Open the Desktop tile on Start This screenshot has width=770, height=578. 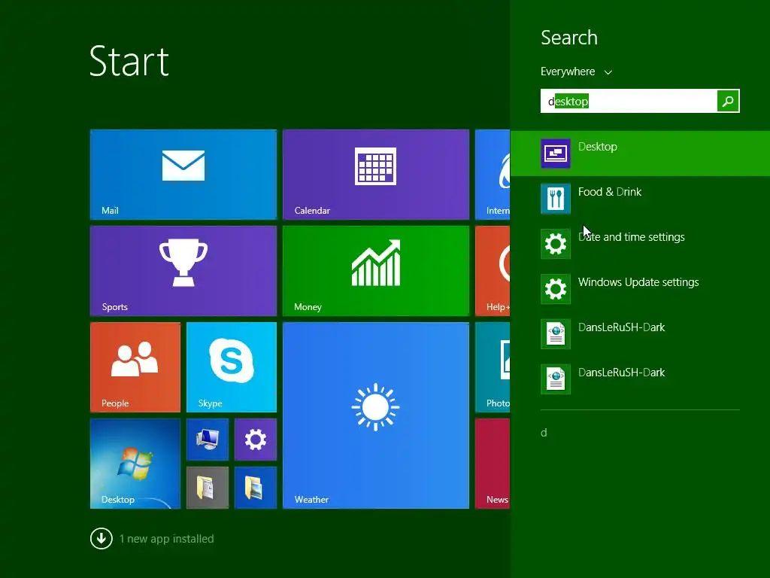[135, 464]
